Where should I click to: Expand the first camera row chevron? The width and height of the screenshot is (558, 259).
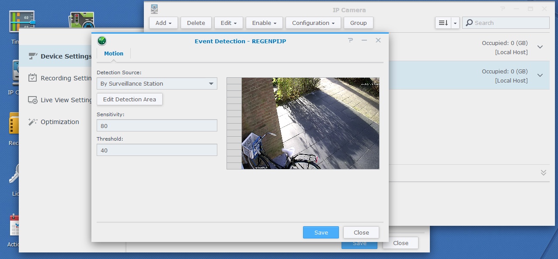point(540,47)
